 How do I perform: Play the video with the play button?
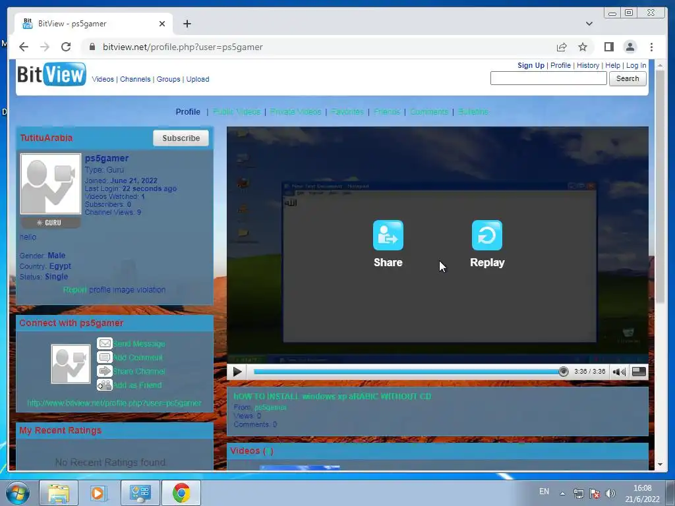pos(237,372)
